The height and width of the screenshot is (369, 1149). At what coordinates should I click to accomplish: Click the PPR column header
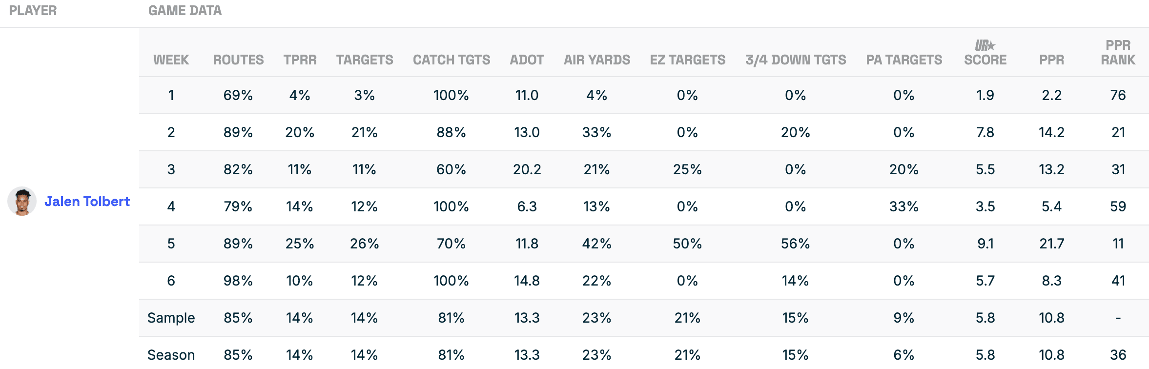click(x=1051, y=60)
